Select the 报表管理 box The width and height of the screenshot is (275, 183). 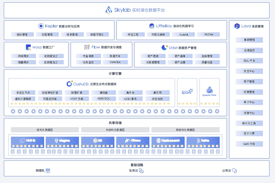pos(72,35)
